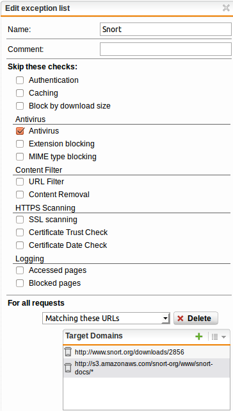Click trash icon beside the s3.amazonaws.com URL

tap(68, 368)
